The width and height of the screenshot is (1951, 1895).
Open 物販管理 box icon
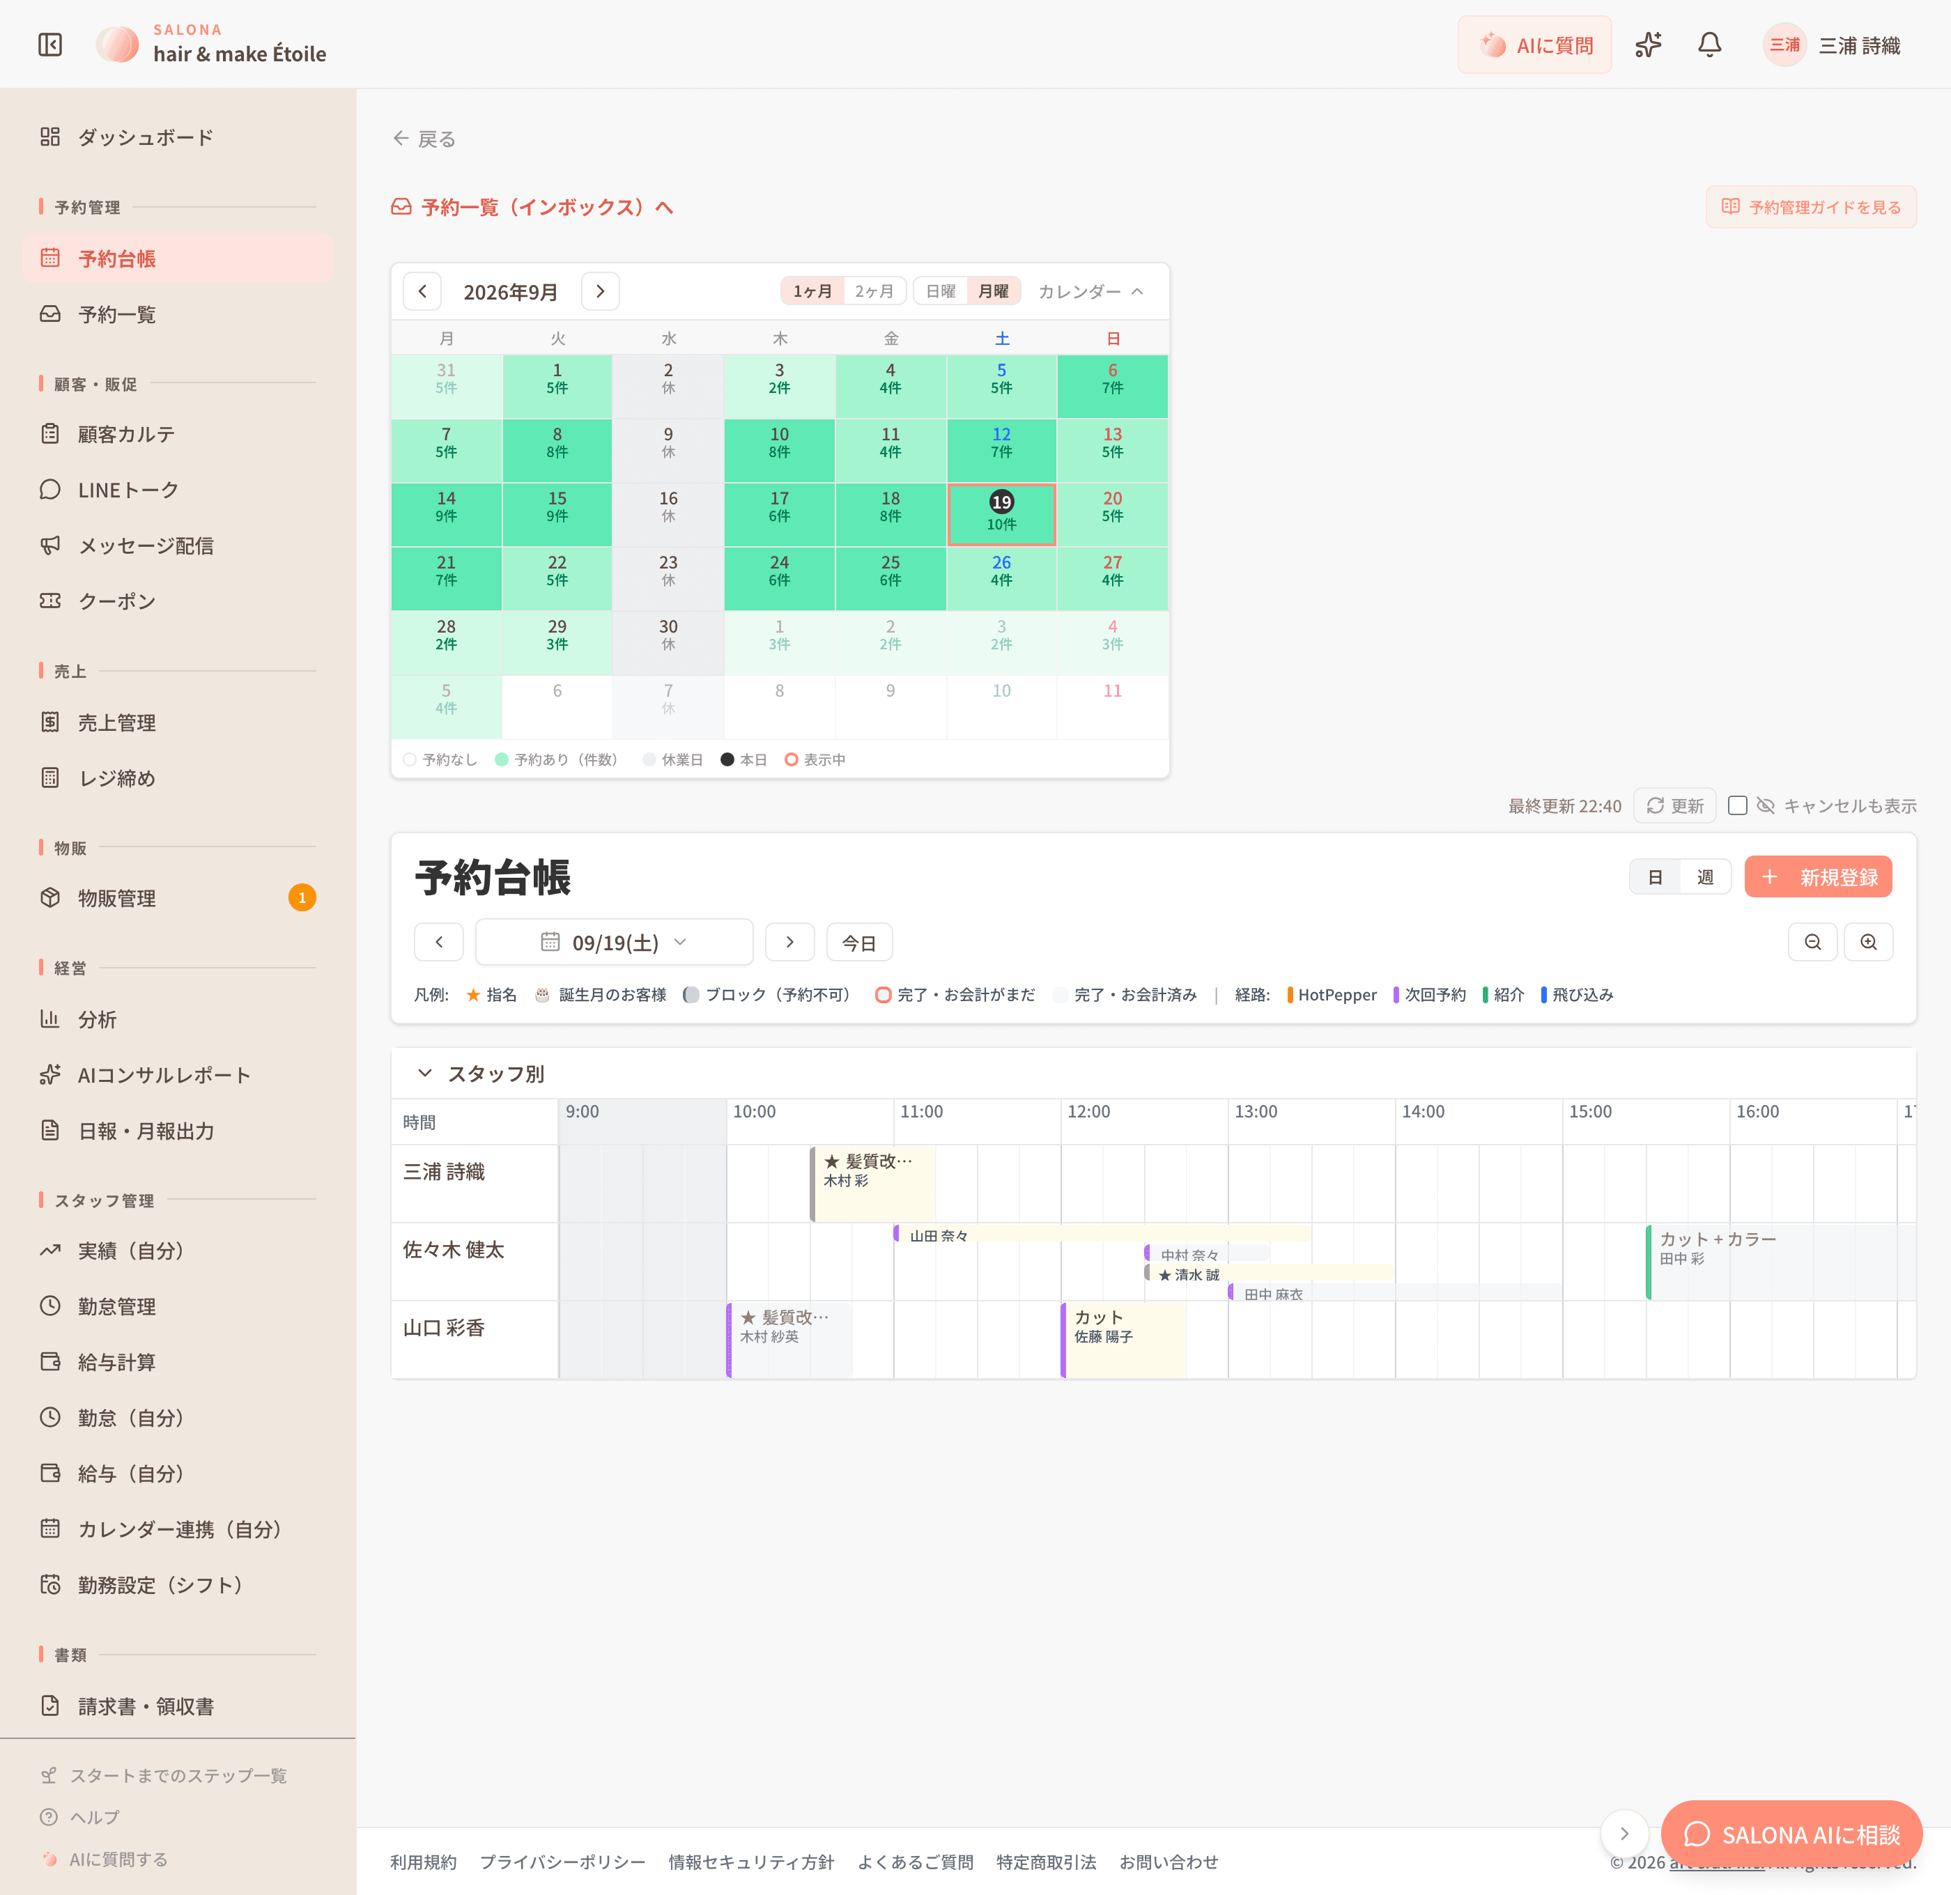pyautogui.click(x=49, y=897)
